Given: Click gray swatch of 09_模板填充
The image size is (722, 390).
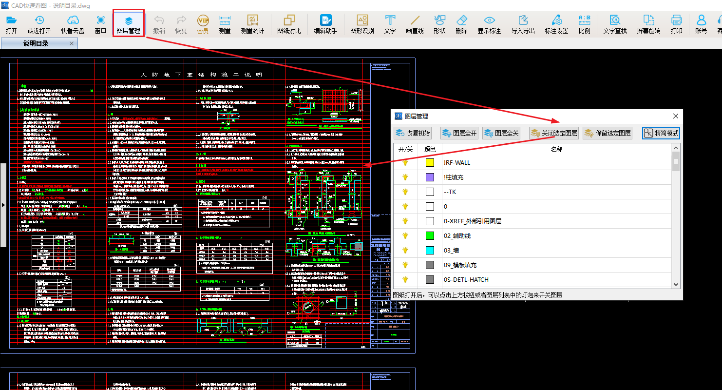Looking at the screenshot, I should 430,265.
